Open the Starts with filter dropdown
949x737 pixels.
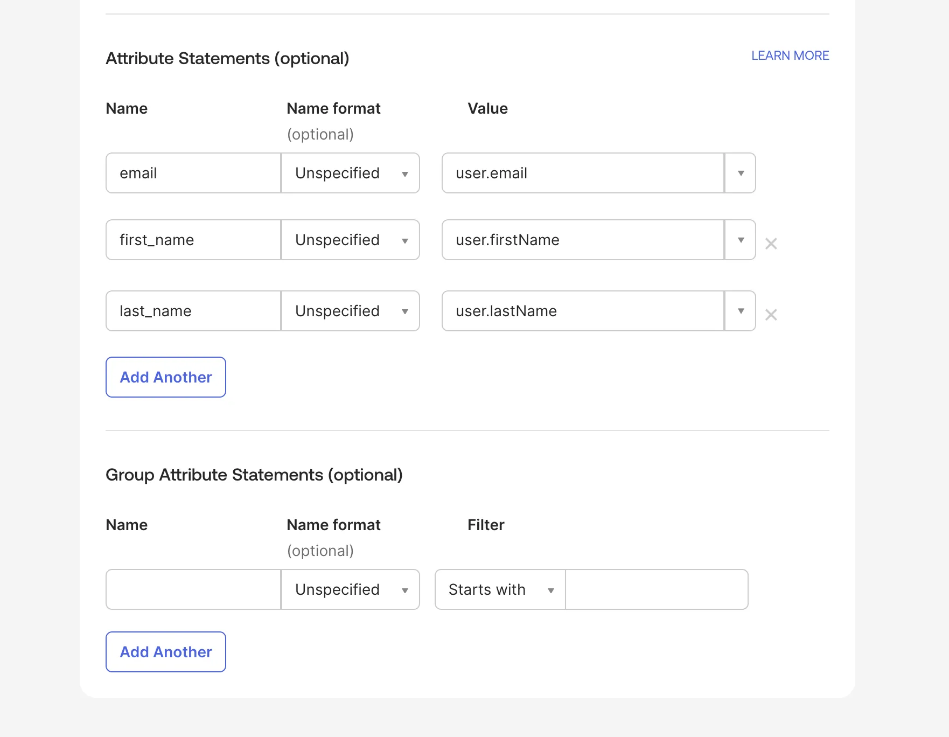pyautogui.click(x=500, y=589)
